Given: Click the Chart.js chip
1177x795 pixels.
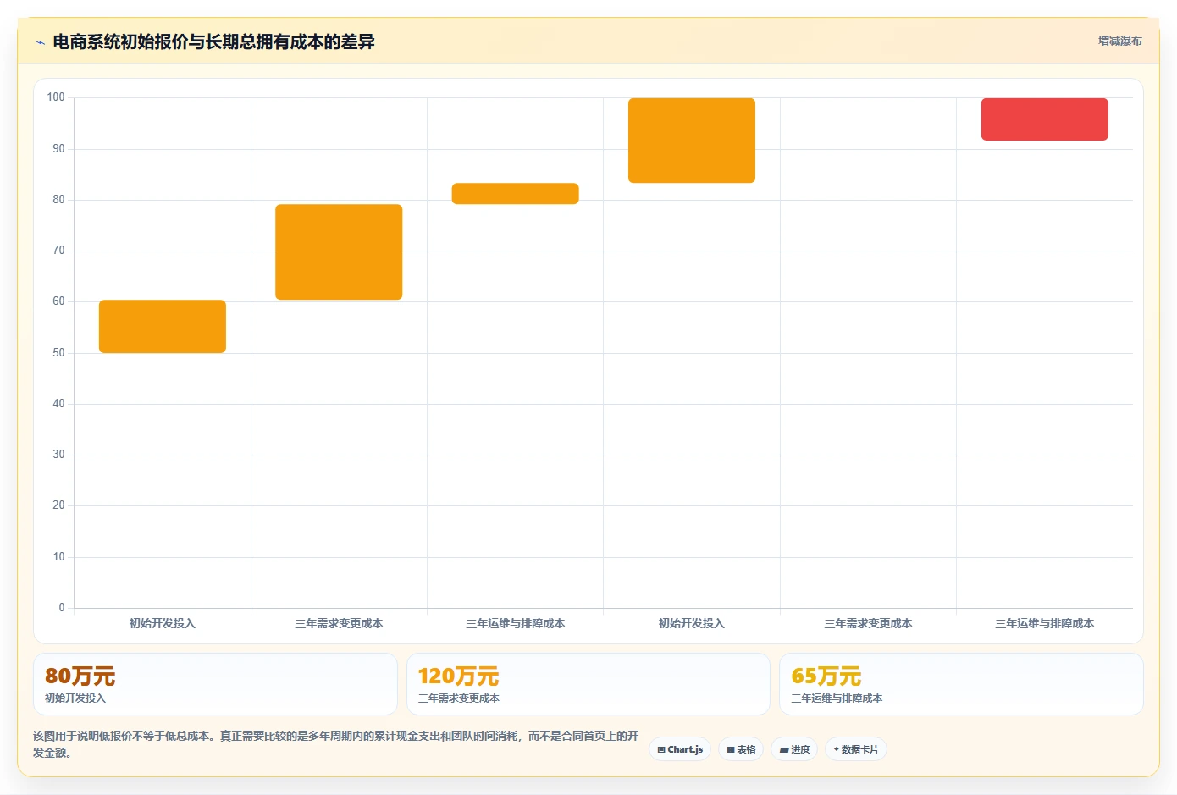Looking at the screenshot, I should point(680,749).
